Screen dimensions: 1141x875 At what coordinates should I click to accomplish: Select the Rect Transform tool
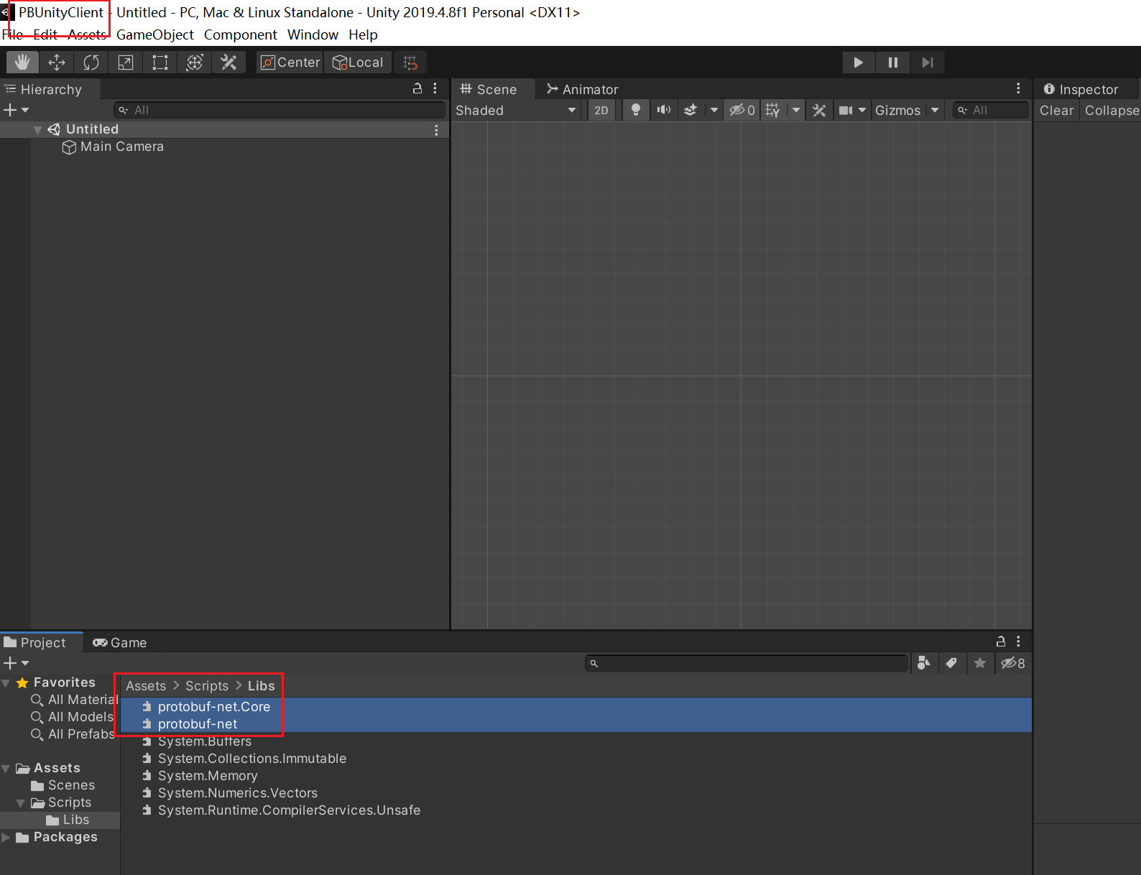[160, 62]
